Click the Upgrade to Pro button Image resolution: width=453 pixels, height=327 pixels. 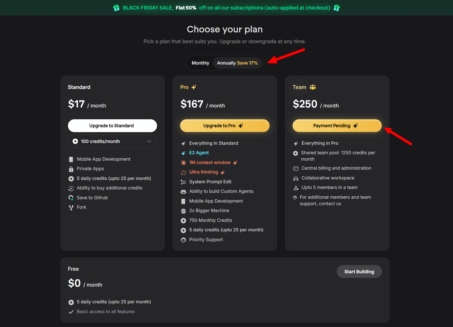coord(224,126)
